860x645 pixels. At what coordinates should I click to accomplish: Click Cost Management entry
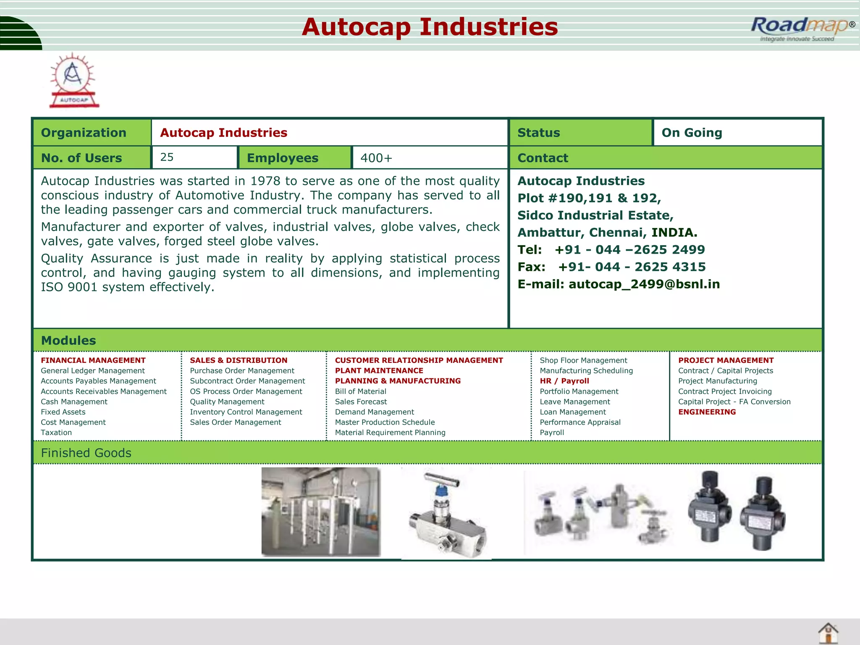pos(73,422)
